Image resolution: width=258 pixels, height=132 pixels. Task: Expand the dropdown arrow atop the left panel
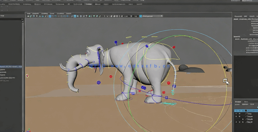pyautogui.click(x=22, y=19)
